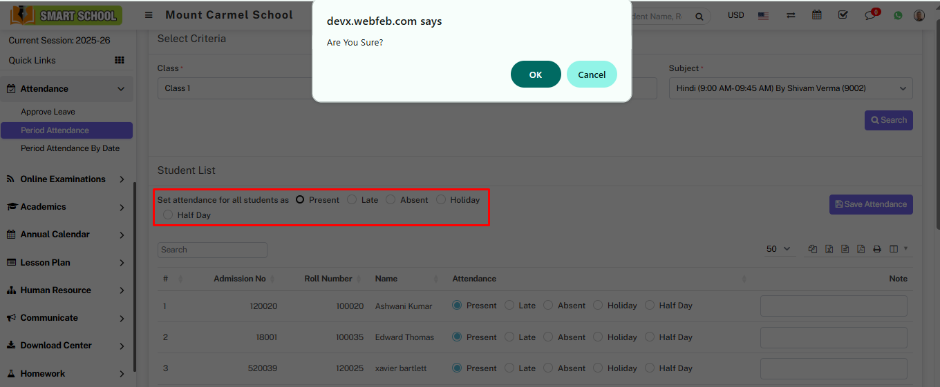Screen dimensions: 940x387
Task: Open the calendar icon in top bar
Action: click(817, 15)
